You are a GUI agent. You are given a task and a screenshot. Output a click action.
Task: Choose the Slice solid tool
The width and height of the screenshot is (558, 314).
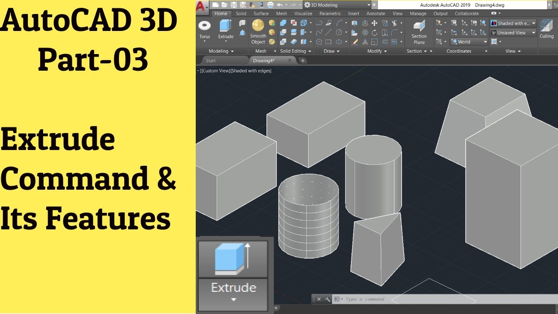click(x=294, y=32)
